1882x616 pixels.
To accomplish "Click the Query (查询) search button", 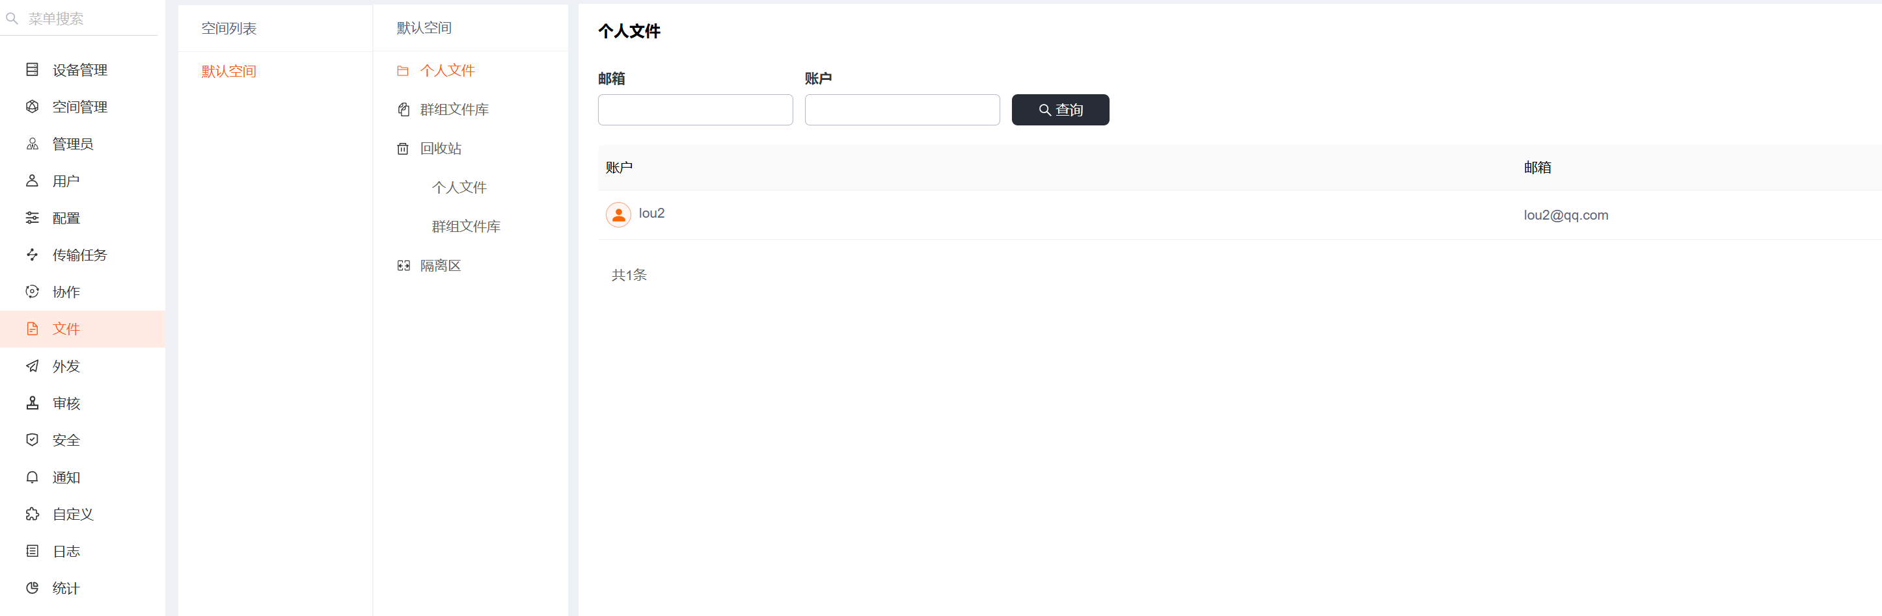I will tap(1059, 110).
